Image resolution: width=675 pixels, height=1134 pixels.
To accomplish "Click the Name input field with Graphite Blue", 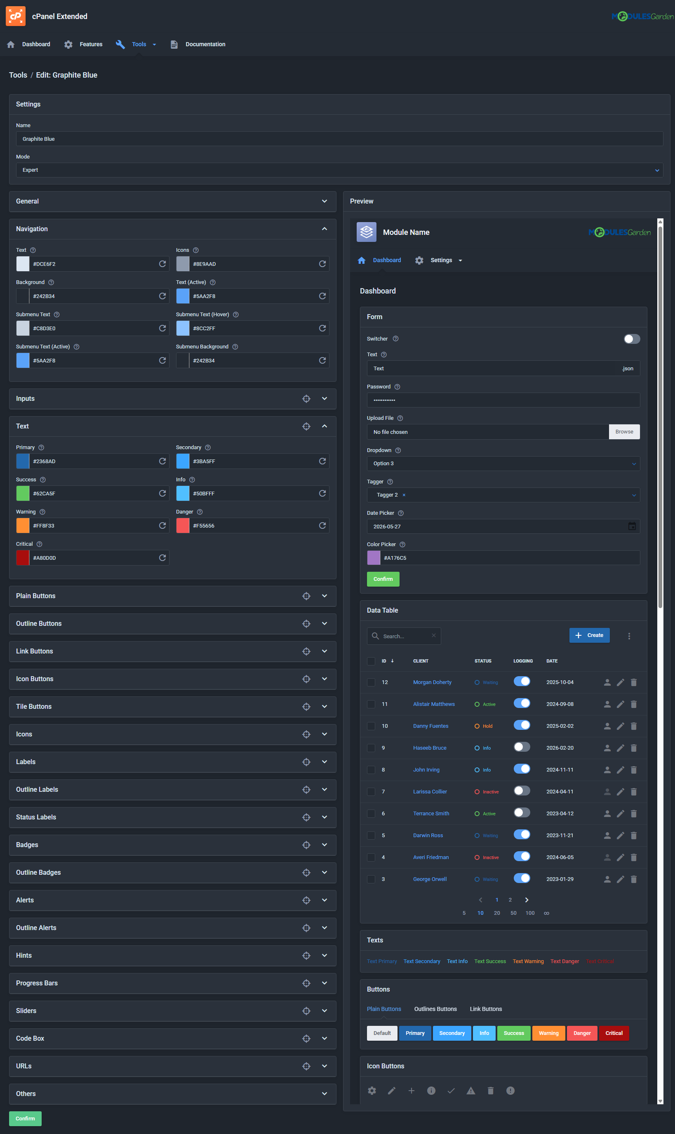I will click(339, 139).
